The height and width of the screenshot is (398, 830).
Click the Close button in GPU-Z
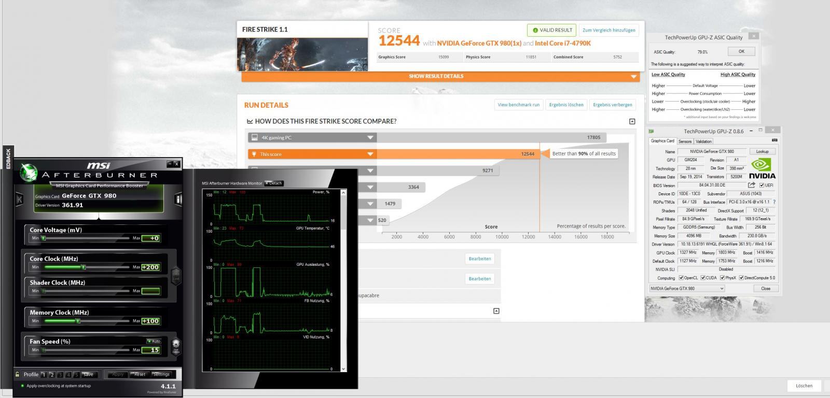click(765, 288)
